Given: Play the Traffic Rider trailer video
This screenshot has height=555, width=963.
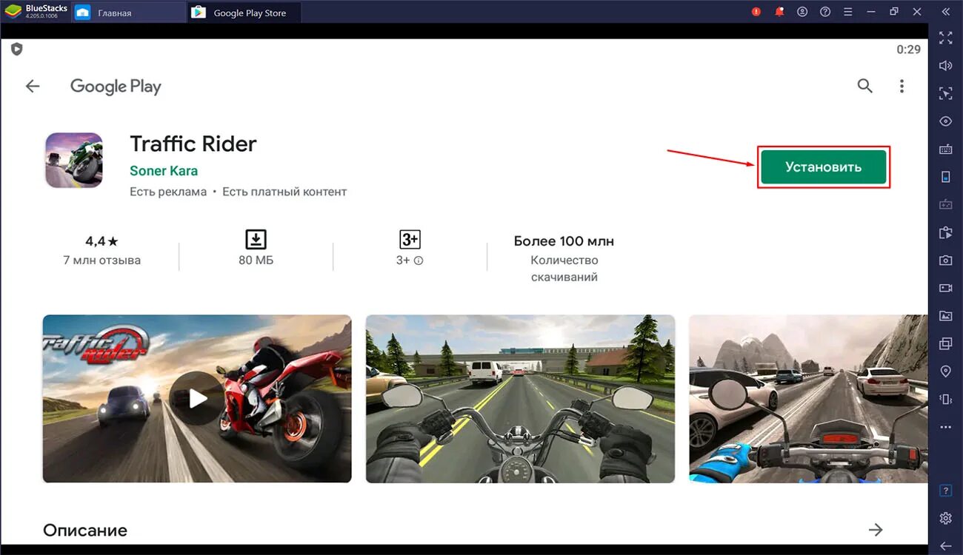Looking at the screenshot, I should point(197,399).
